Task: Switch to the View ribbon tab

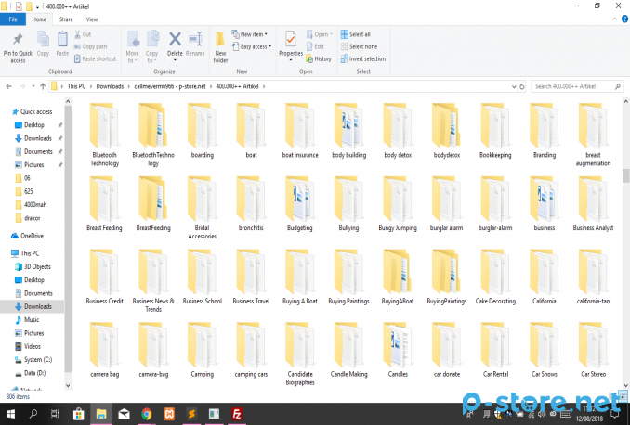Action: click(x=91, y=19)
